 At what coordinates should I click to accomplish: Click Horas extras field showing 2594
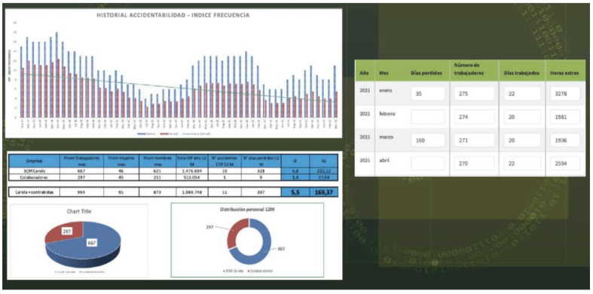[565, 164]
